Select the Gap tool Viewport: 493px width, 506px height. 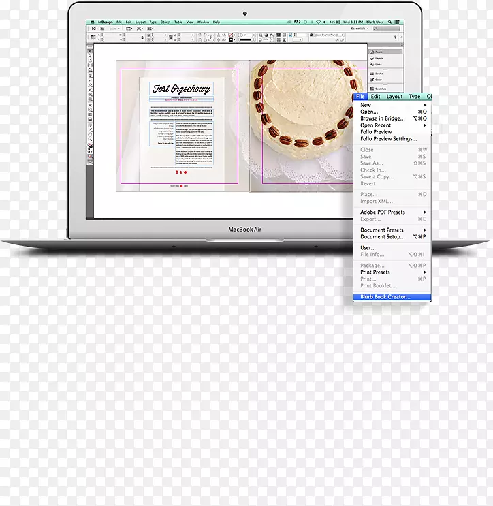point(90,65)
